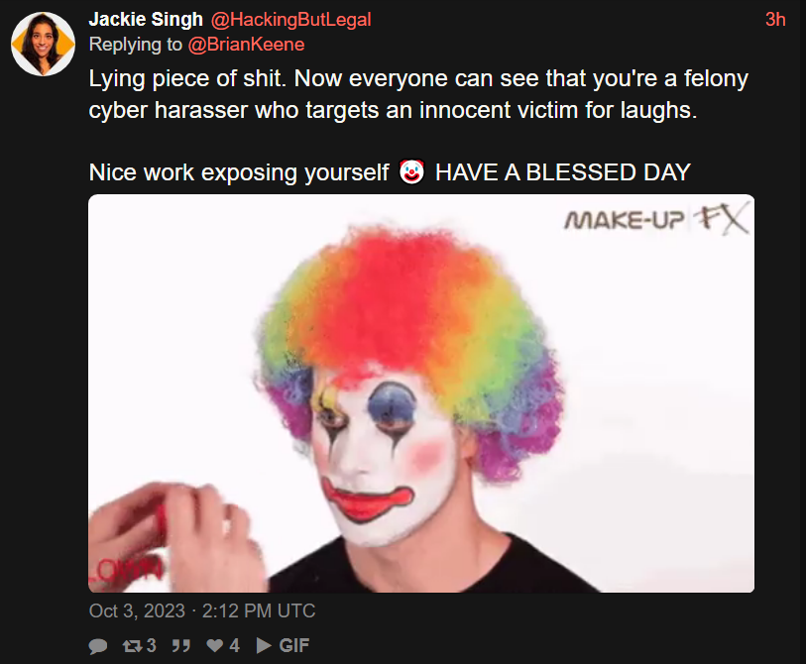The height and width of the screenshot is (664, 806).
Task: Open the @HackingButLegal handle link
Action: pyautogui.click(x=290, y=19)
